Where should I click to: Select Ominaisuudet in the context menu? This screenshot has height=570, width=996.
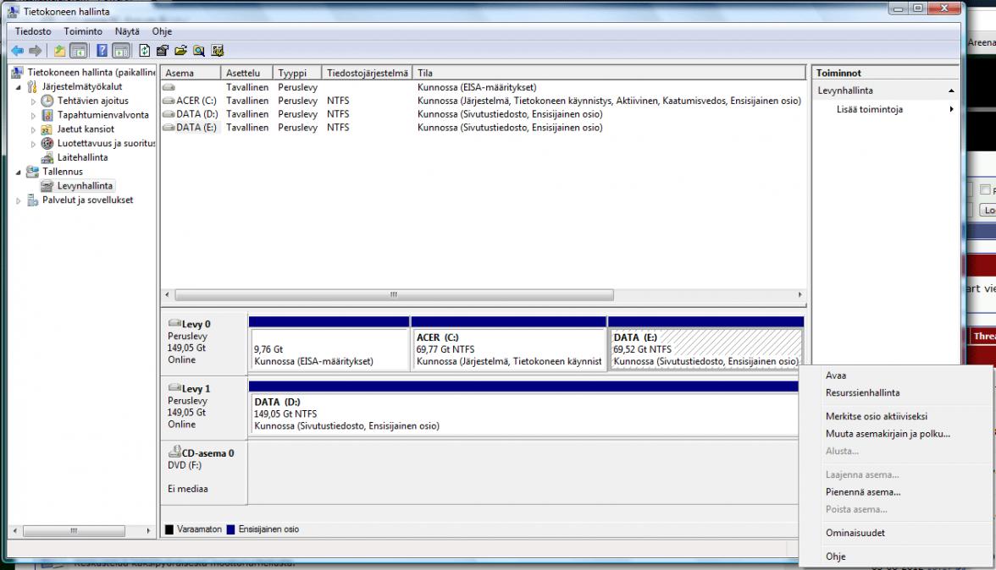point(855,533)
